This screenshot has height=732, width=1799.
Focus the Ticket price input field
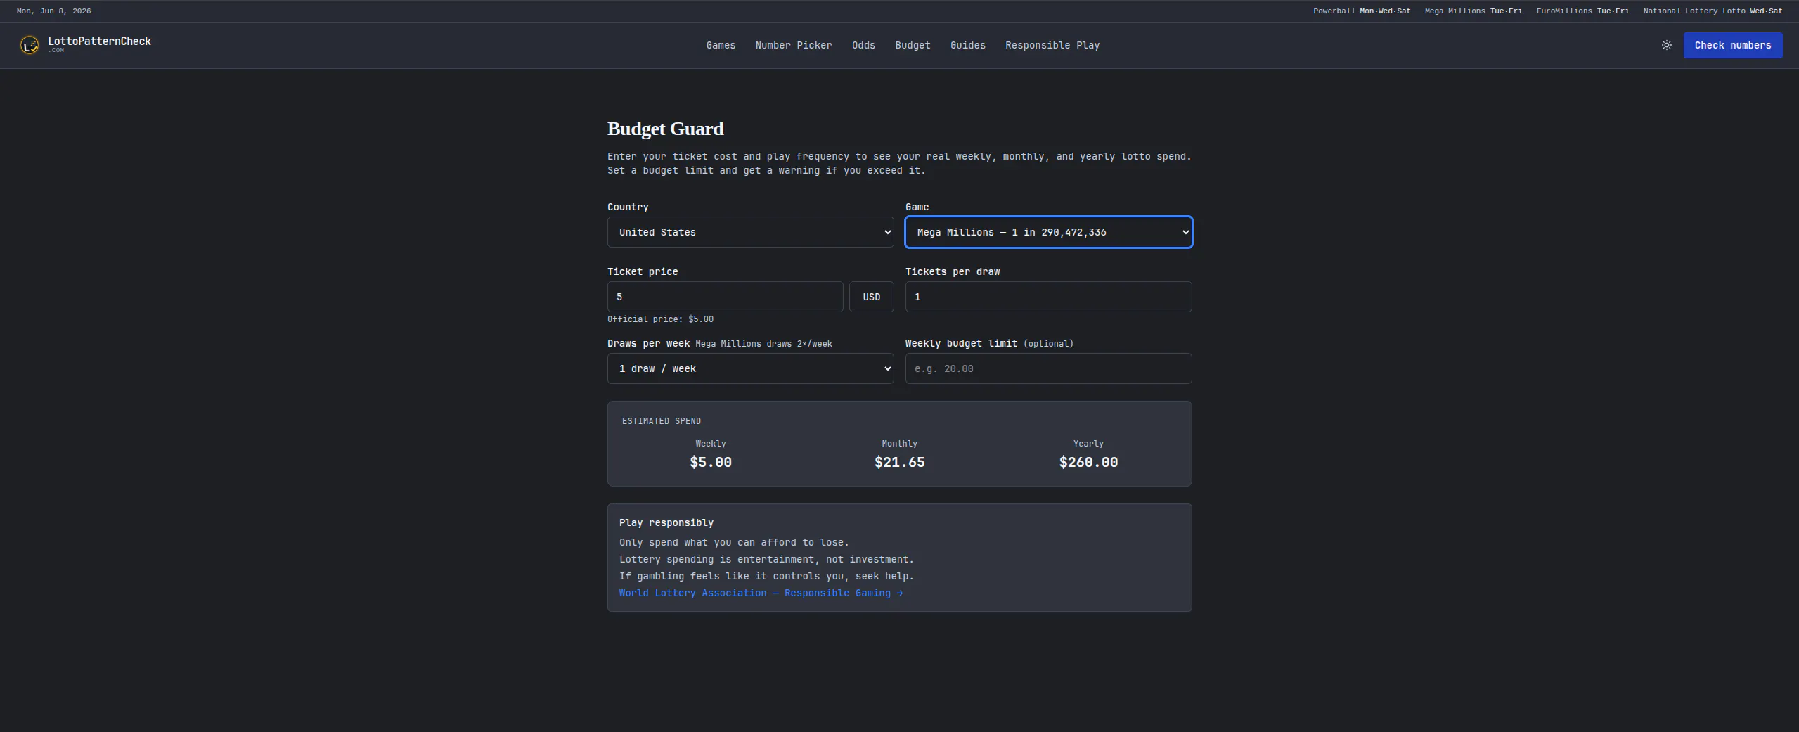click(x=725, y=297)
